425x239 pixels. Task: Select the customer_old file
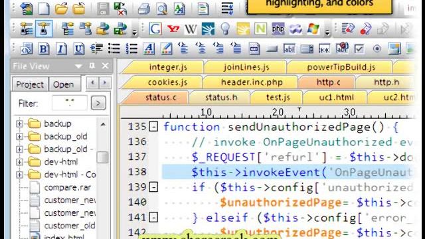[70, 226]
